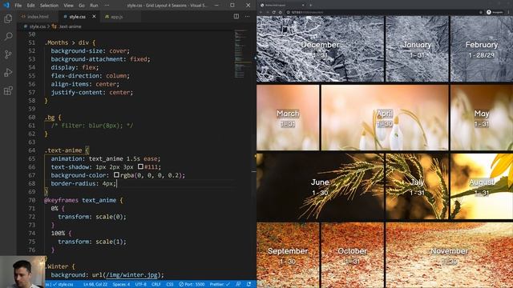Click the June tile in browser

[320, 186]
